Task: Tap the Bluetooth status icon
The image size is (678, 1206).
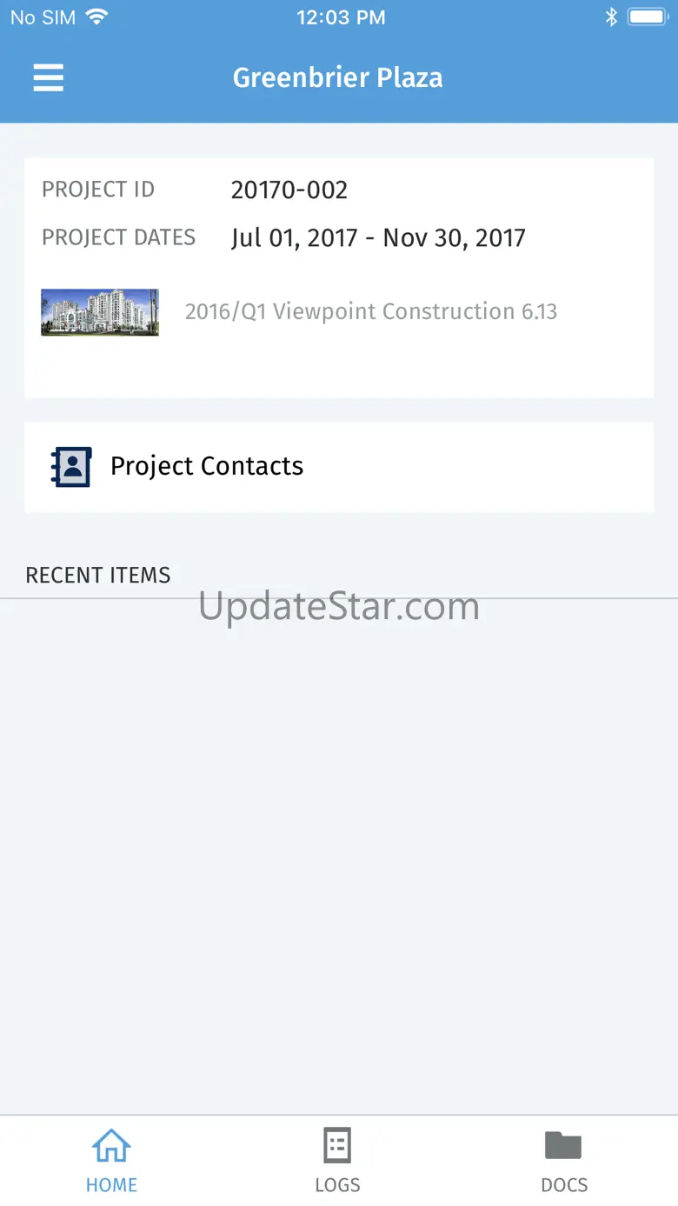Action: pos(611,17)
